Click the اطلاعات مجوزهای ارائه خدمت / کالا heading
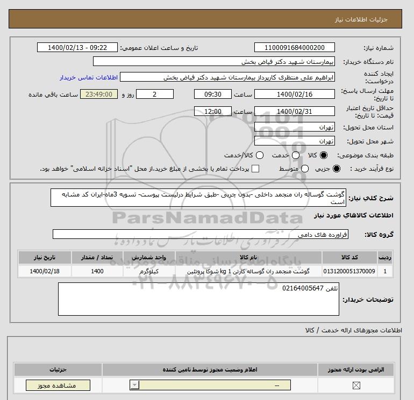414x400 pixels. pyautogui.click(x=353, y=330)
